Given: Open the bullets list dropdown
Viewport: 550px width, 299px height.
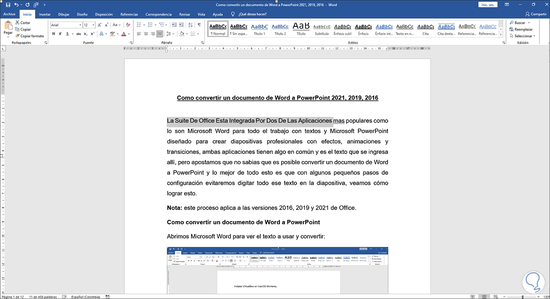Looking at the screenshot, I should click(x=145, y=25).
